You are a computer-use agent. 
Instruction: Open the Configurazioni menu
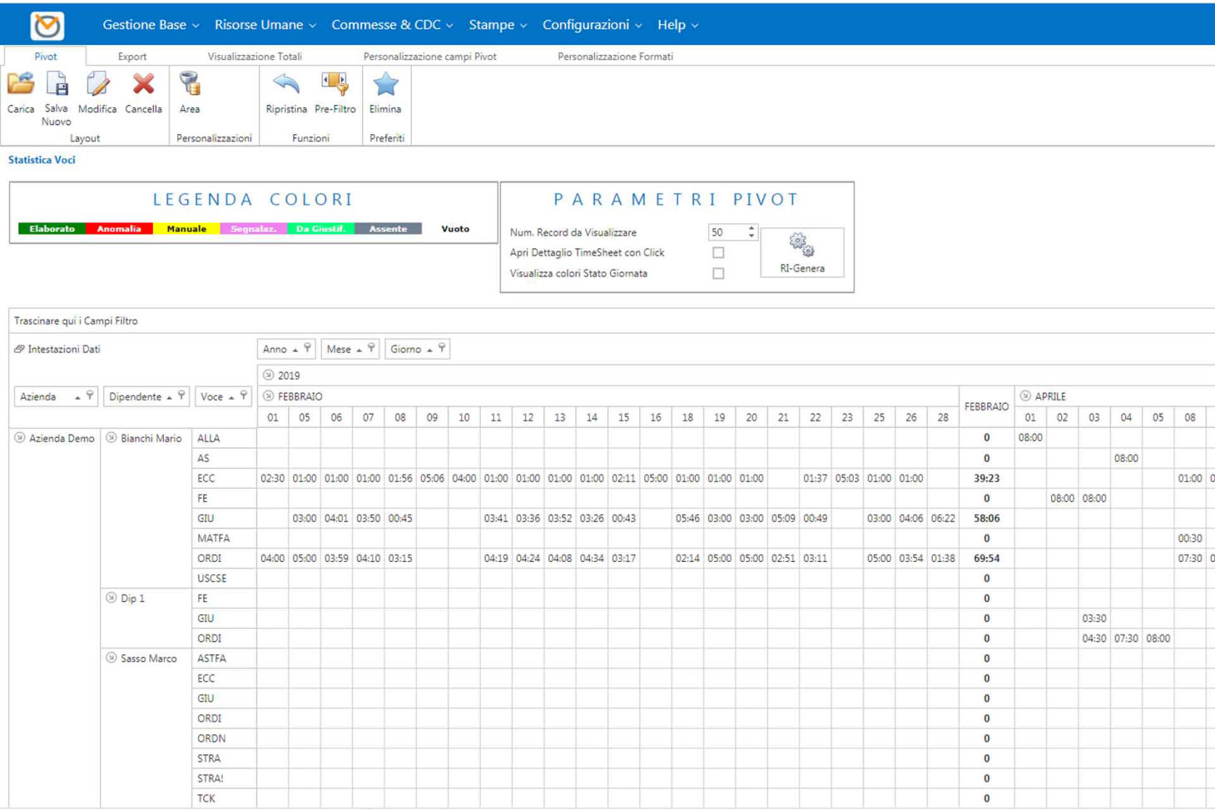[x=593, y=25]
